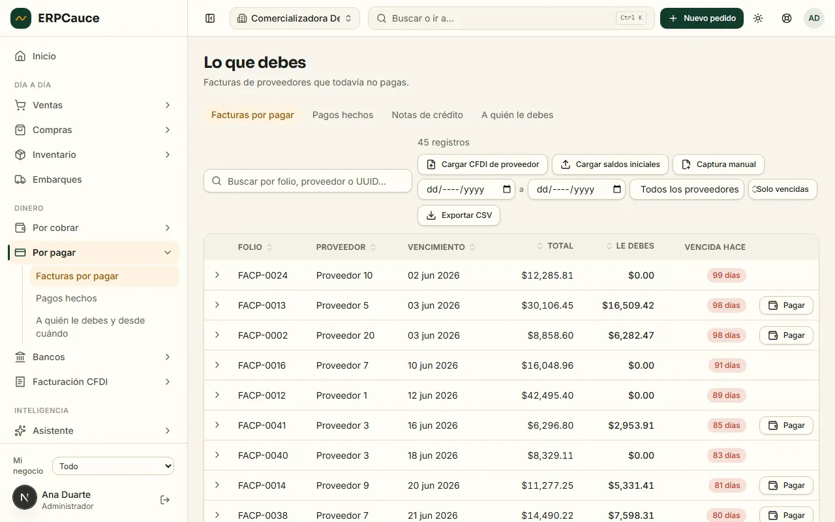Toggle the light/dark theme sun icon
Viewport: 835px width, 522px height.
[x=758, y=18]
